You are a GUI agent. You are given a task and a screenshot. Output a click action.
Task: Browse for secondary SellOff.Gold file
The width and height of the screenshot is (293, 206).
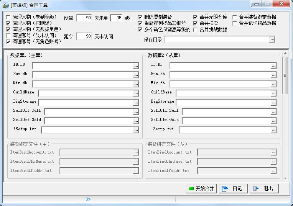click(x=273, y=121)
